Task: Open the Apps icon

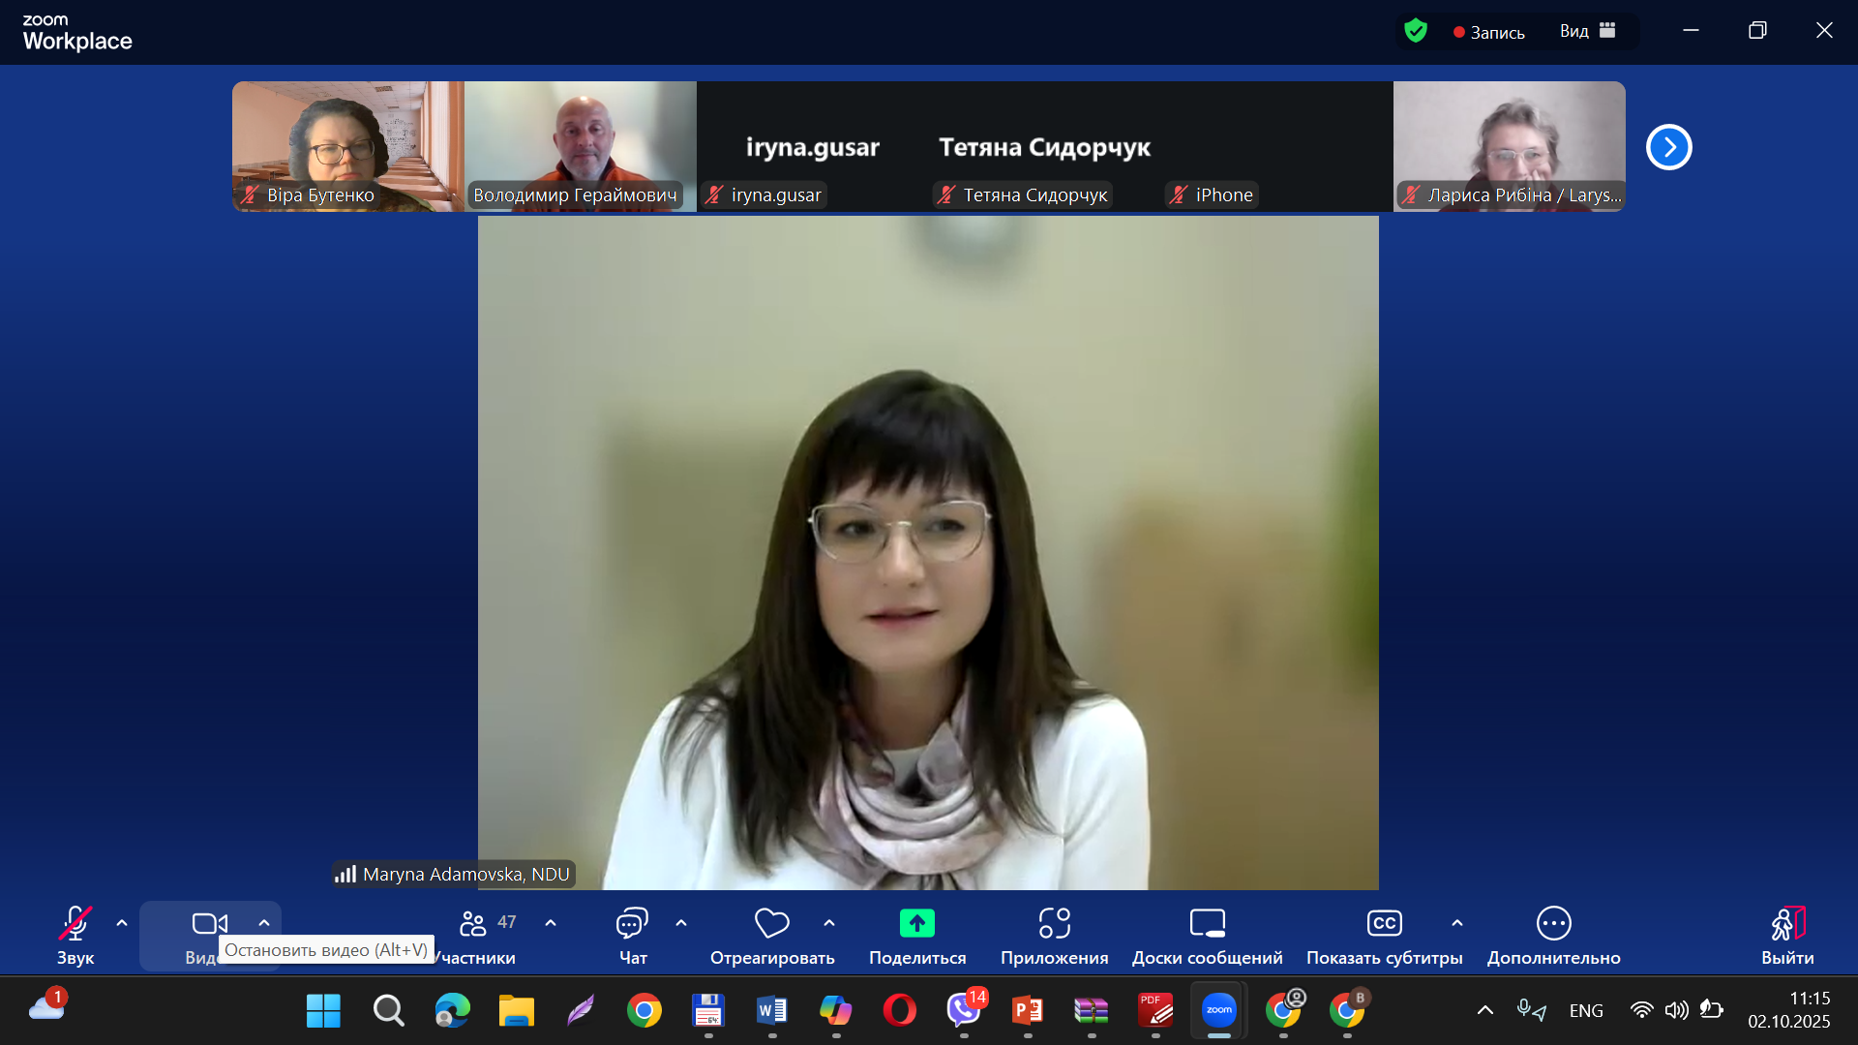Action: [x=1054, y=924]
